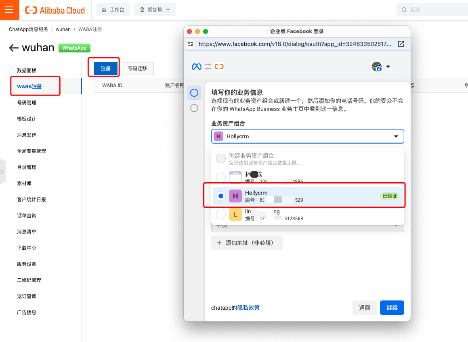The height and width of the screenshot is (342, 468).
Task: Click the 号码迁移 button
Action: (137, 68)
